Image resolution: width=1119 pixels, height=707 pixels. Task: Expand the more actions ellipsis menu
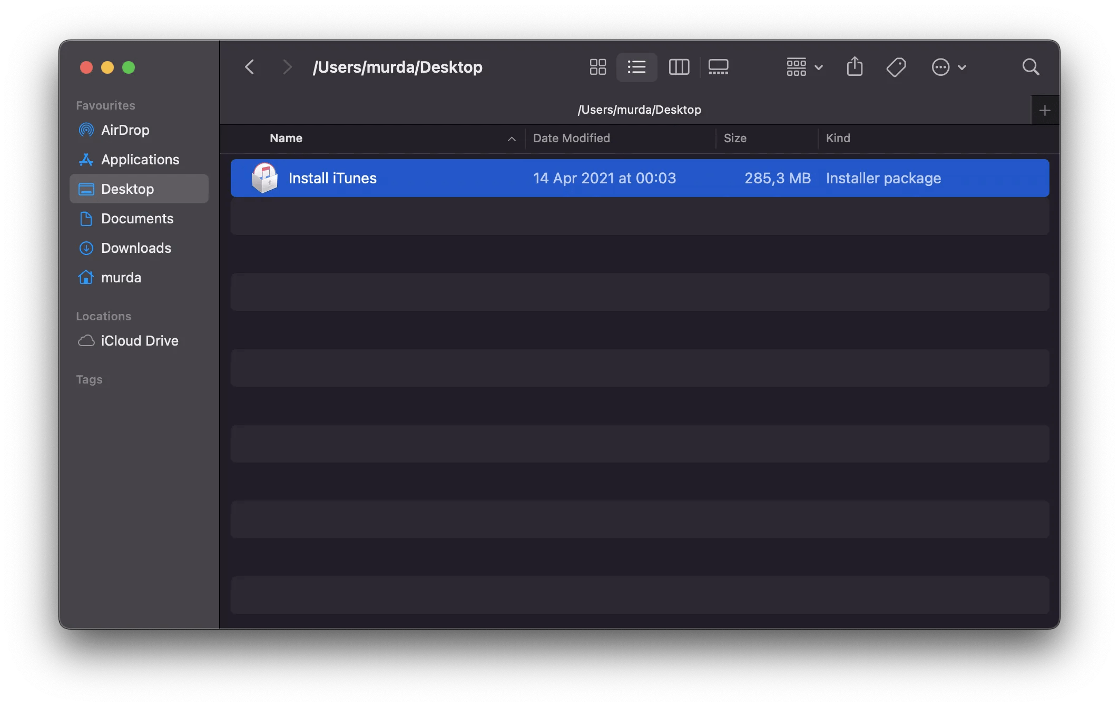tap(948, 67)
